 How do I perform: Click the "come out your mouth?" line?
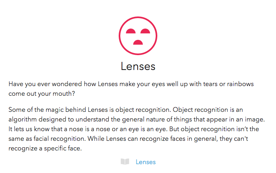click(37, 93)
